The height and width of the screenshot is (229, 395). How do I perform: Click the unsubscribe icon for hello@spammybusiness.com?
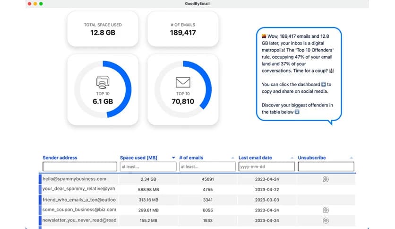coord(326,179)
